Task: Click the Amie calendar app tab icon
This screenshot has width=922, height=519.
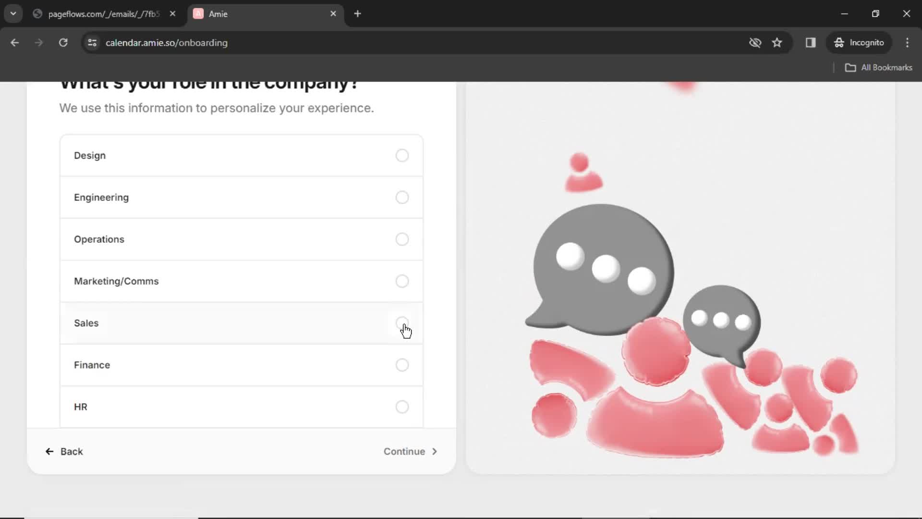Action: point(198,14)
